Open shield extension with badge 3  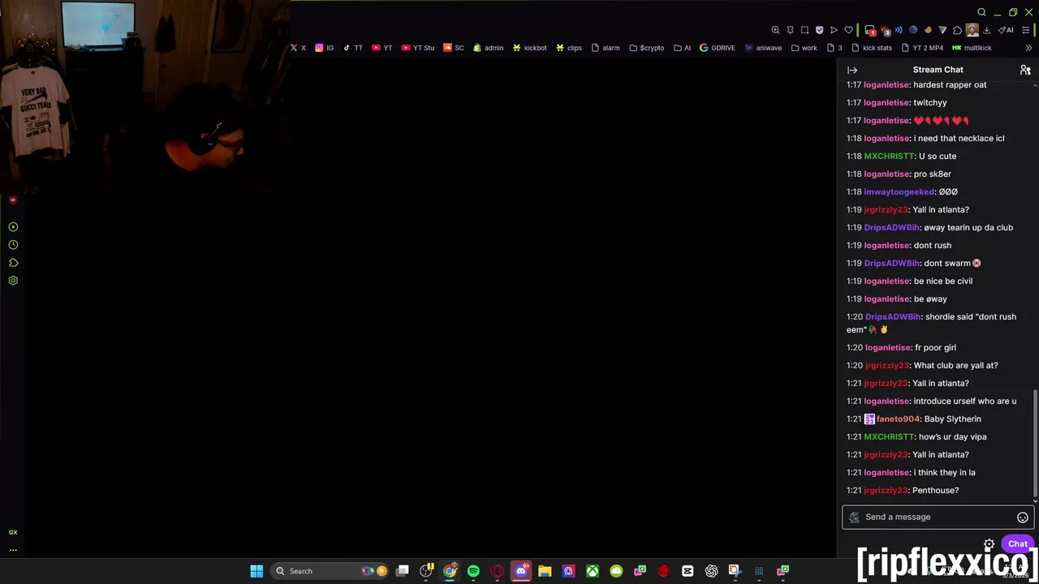(885, 30)
